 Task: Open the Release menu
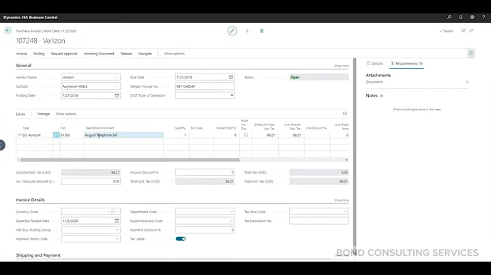126,54
